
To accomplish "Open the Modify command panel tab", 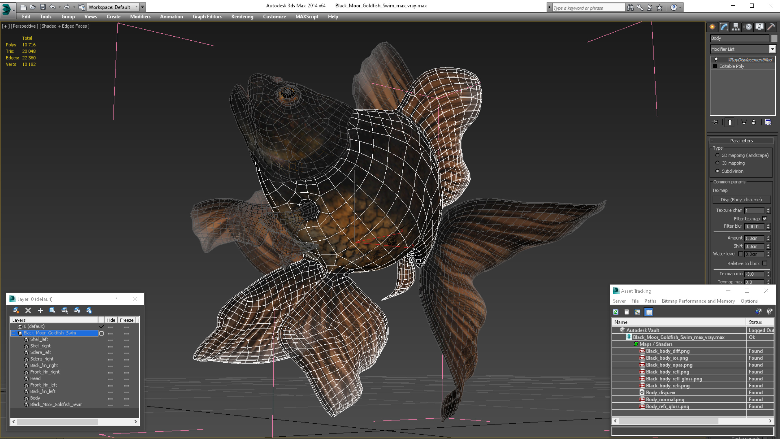I will tap(724, 27).
